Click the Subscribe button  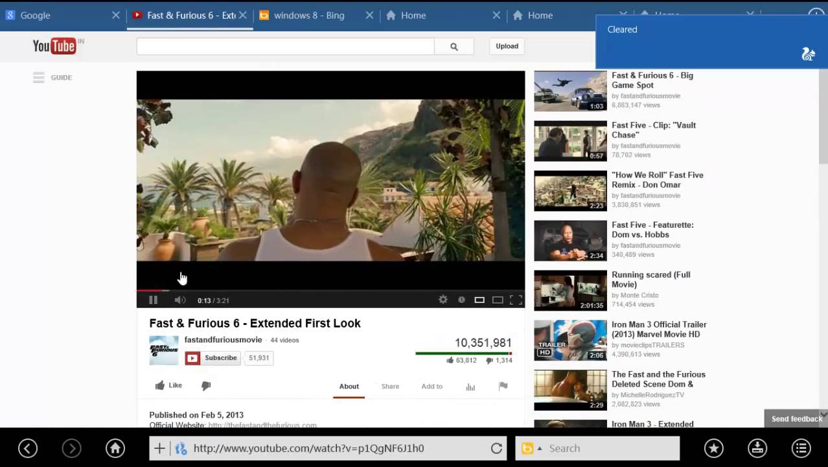tap(212, 358)
